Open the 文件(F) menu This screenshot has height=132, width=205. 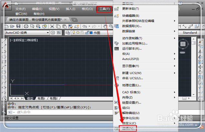click(x=20, y=9)
